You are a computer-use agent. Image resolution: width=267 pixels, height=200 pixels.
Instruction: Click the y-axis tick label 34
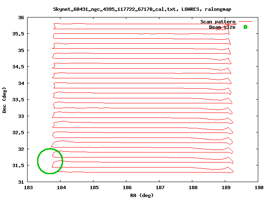[x=21, y=83]
